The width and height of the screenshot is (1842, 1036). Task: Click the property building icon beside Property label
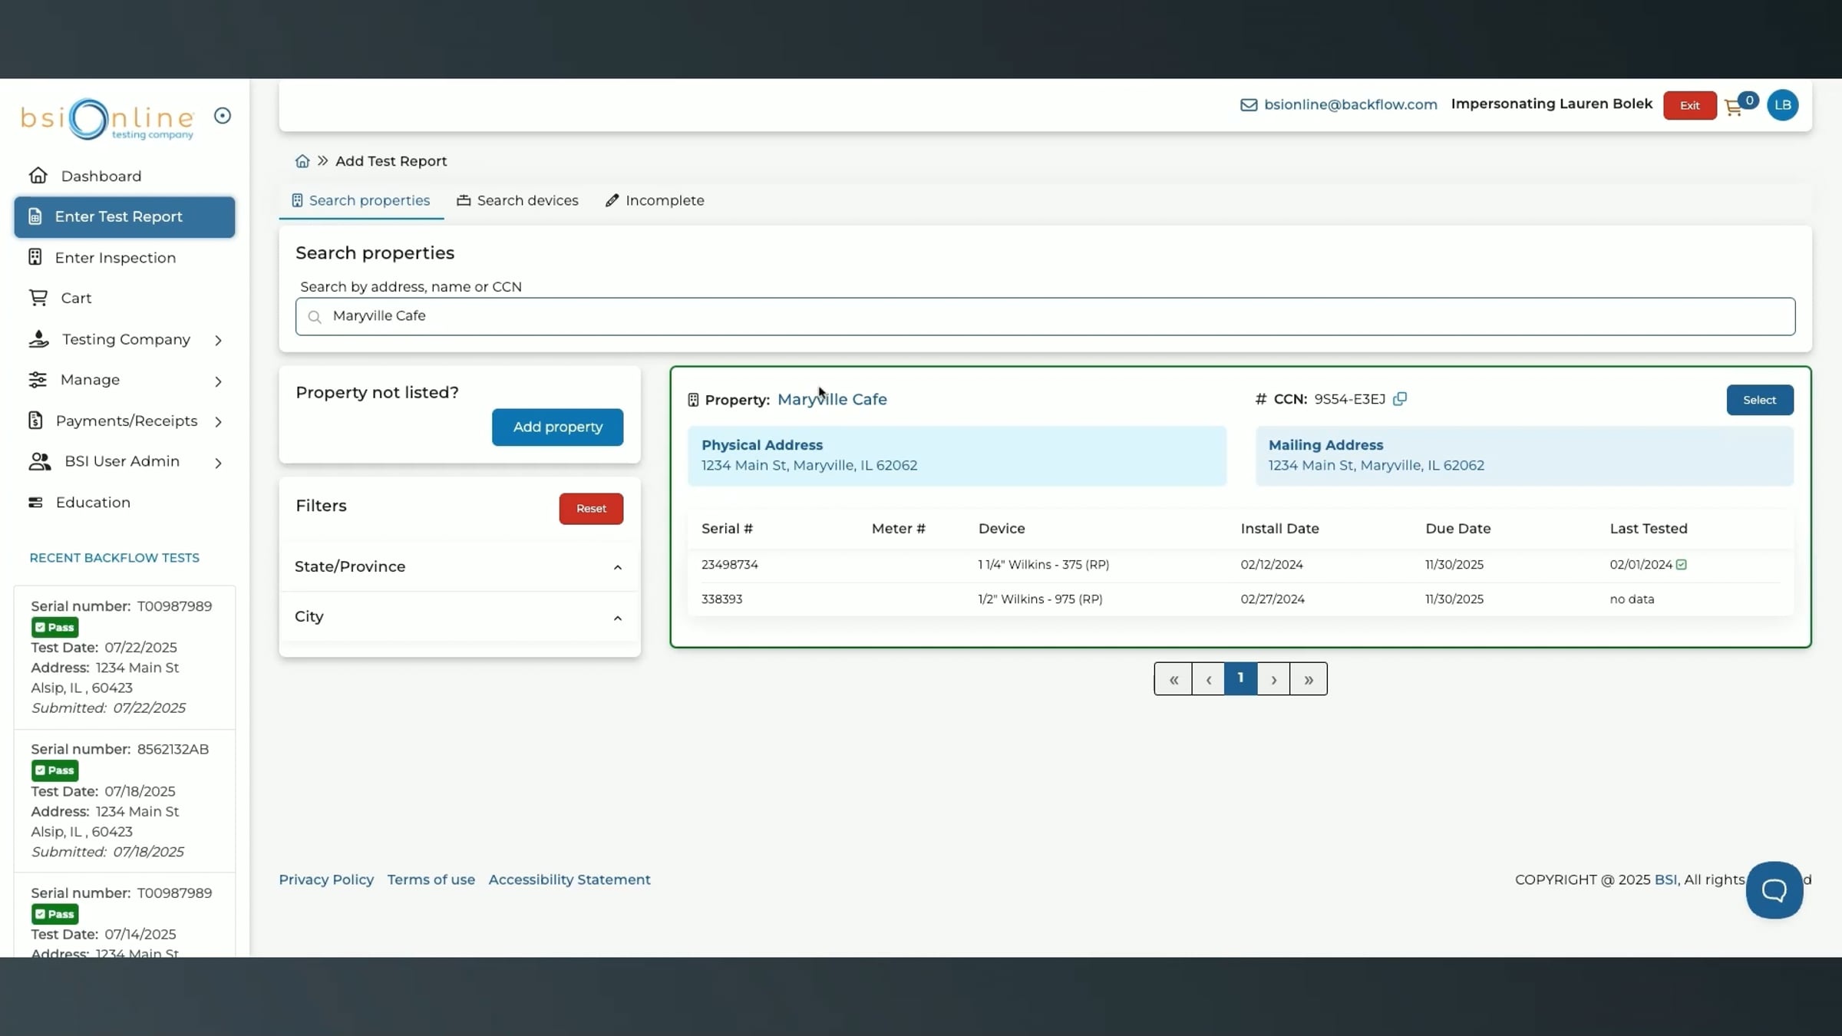point(693,400)
